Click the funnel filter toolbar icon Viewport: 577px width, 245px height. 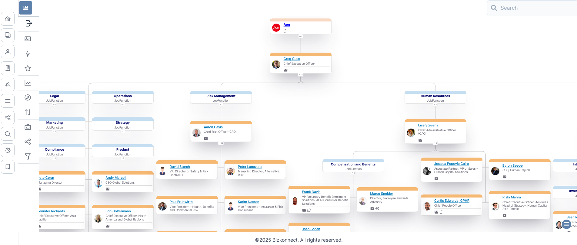point(28,156)
